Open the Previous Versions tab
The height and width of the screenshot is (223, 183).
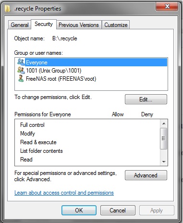point(79,25)
